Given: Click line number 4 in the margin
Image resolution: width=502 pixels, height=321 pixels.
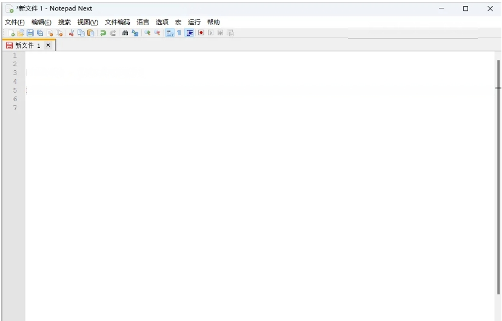Looking at the screenshot, I should 15,82.
